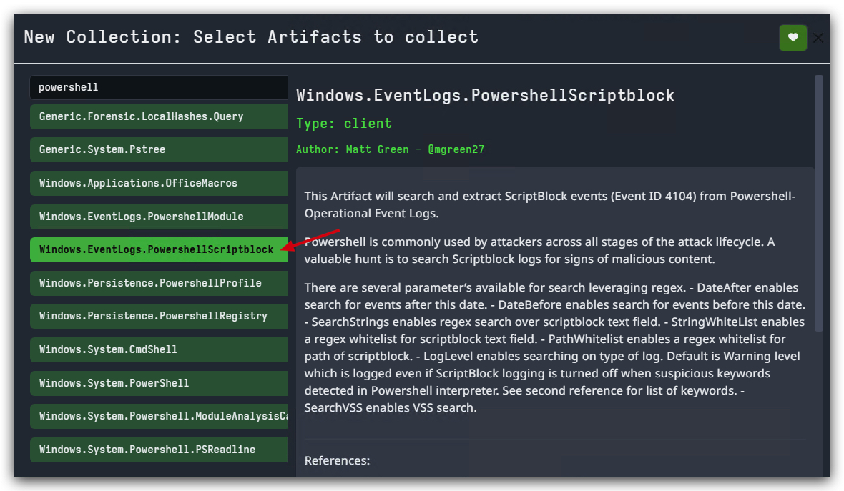Pick Windows.EventLogs.PowershellModule artifact
This screenshot has height=491, width=844.
159,217
